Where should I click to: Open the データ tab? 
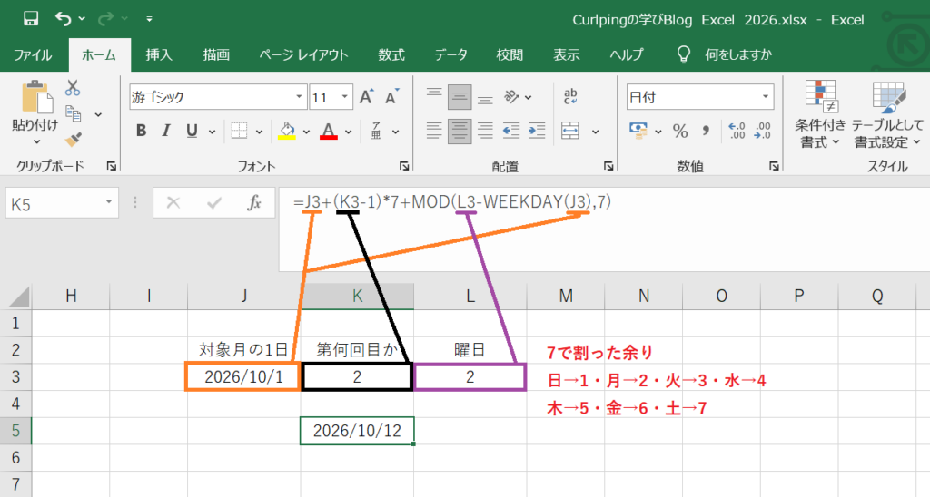pos(450,55)
